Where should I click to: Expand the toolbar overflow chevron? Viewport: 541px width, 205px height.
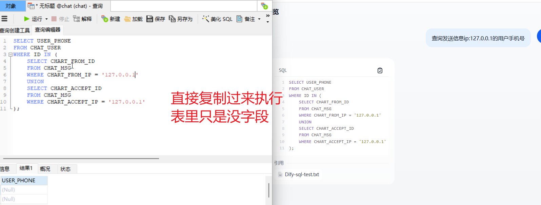coord(267,16)
